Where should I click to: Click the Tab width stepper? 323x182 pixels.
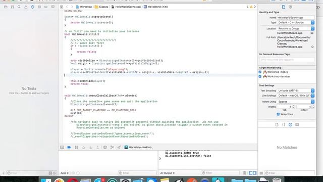[294, 107]
